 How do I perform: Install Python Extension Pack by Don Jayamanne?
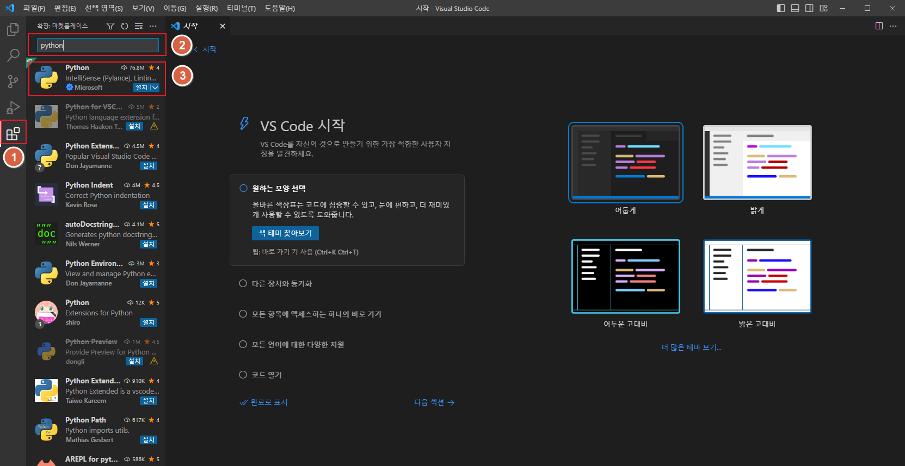click(149, 166)
